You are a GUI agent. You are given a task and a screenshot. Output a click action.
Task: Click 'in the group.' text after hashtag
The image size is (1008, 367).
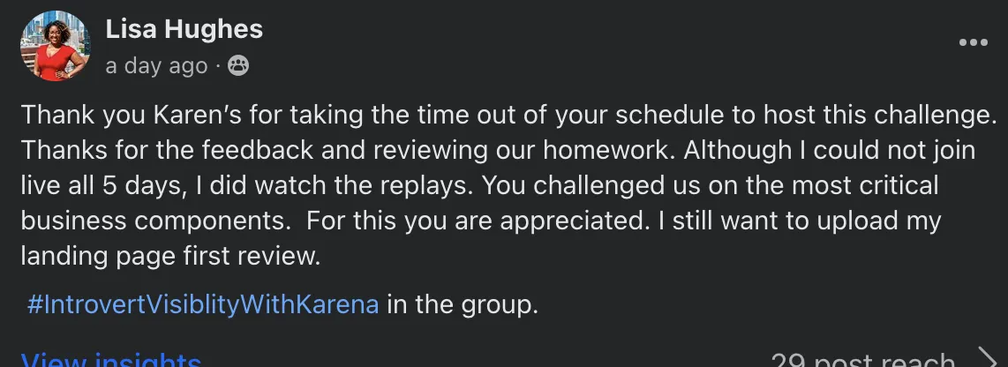pyautogui.click(x=463, y=303)
